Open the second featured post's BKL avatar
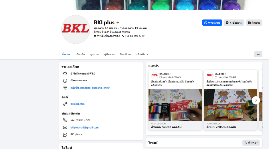 (210, 75)
